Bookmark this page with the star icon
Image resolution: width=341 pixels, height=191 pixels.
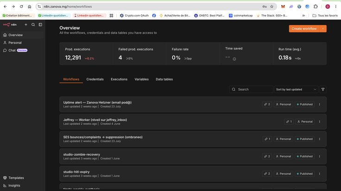coord(272,6)
